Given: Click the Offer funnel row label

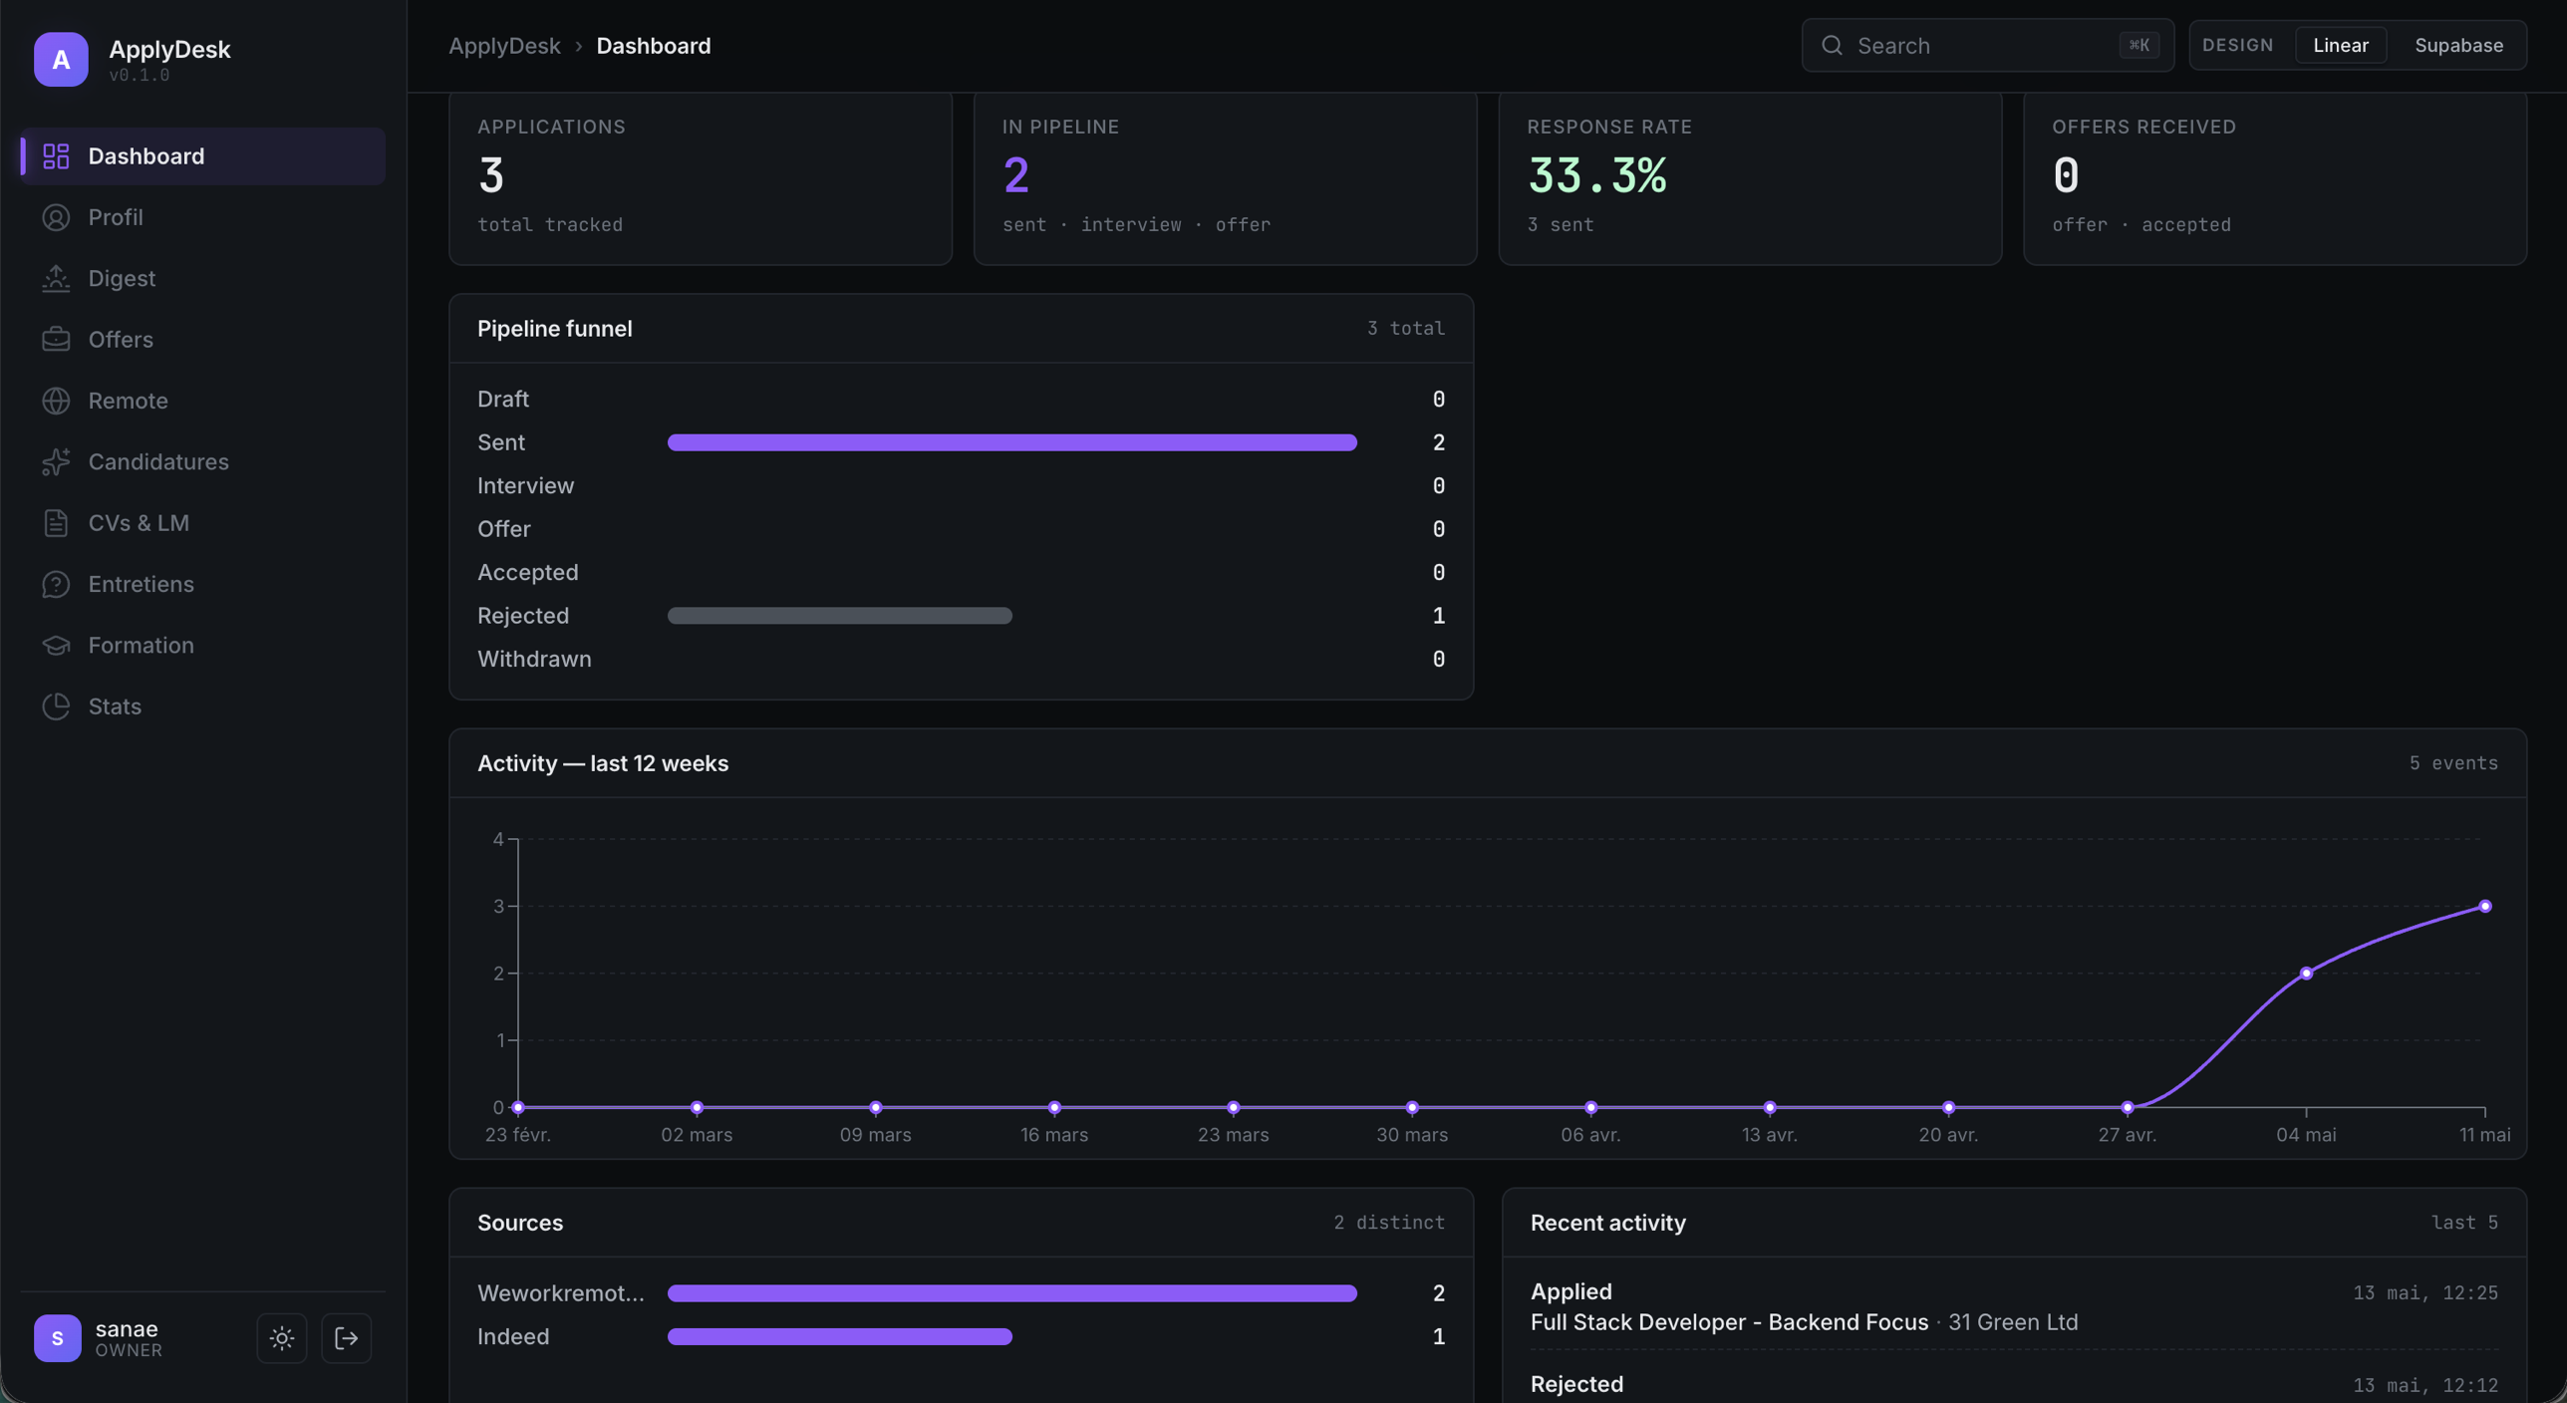Looking at the screenshot, I should click(x=503, y=529).
